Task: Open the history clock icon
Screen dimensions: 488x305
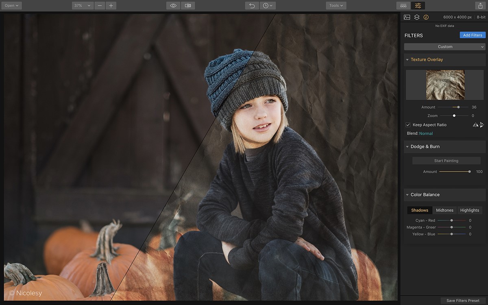Action: (267, 6)
